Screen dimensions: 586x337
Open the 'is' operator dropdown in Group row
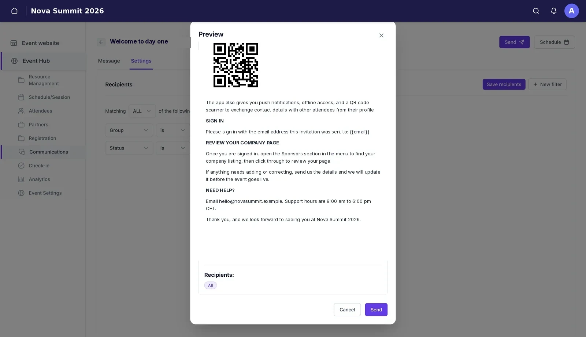pyautogui.click(x=173, y=130)
